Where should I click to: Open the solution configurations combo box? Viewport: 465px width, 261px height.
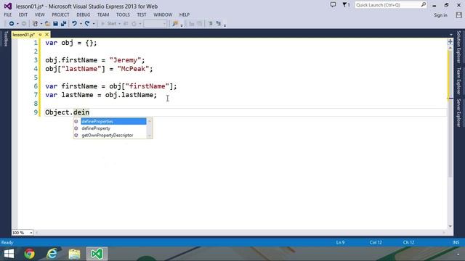click(155, 24)
